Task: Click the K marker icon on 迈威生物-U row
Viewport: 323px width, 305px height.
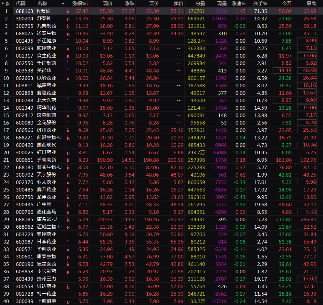Action: (x=68, y=228)
